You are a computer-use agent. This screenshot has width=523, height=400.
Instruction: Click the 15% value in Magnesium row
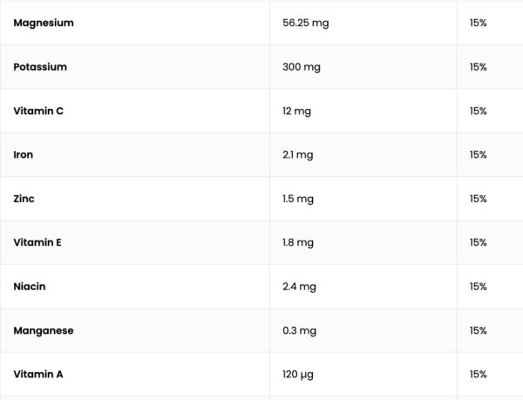click(478, 23)
